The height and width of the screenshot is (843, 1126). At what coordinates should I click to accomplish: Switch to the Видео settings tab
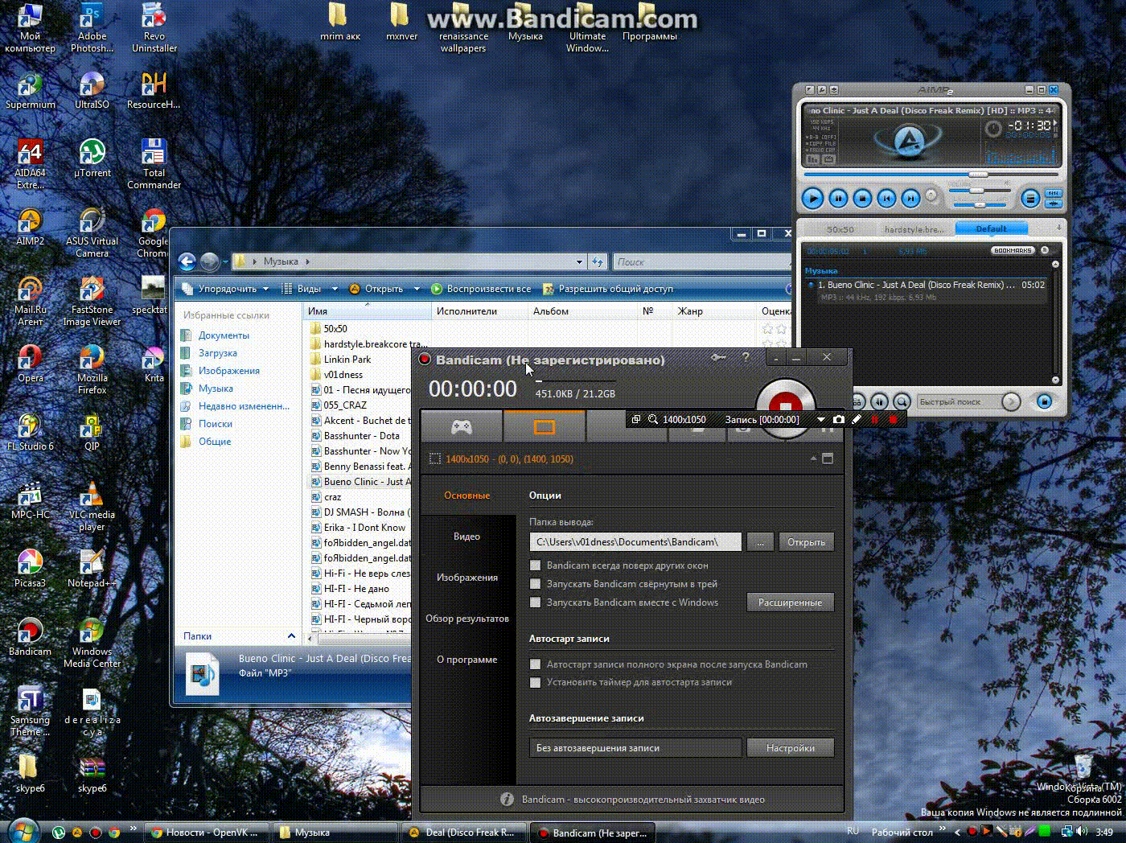pyautogui.click(x=466, y=537)
